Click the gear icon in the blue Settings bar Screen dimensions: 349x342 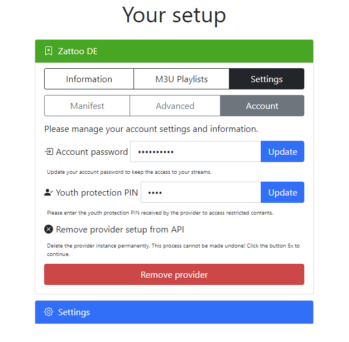(49, 312)
